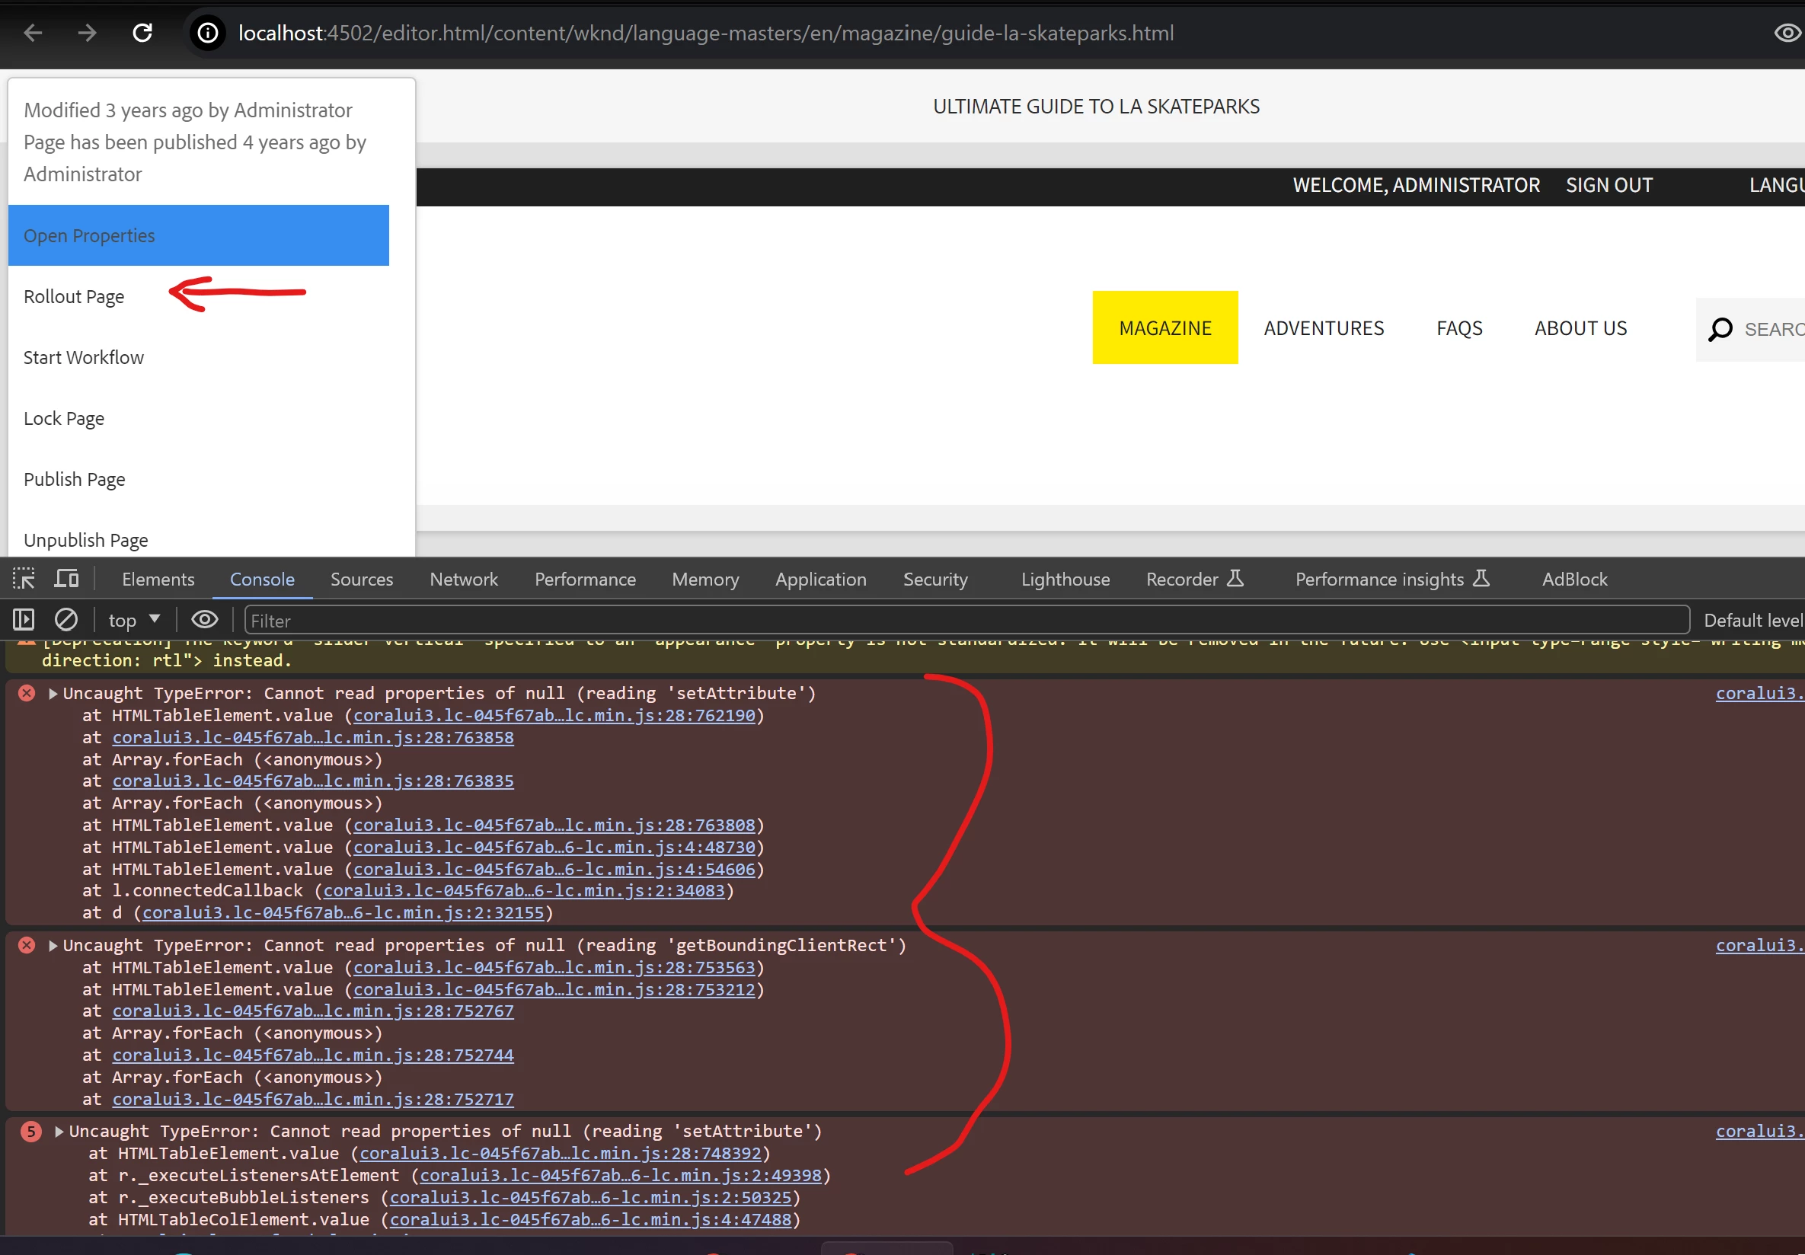Open the Default levels dropdown
The height and width of the screenshot is (1255, 1805).
coord(1752,620)
